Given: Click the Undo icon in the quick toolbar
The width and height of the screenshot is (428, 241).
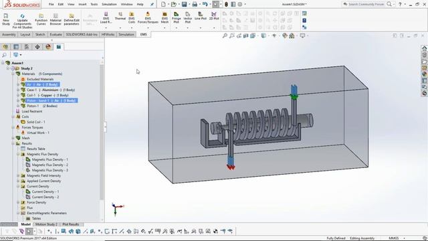Looking at the screenshot, I should coord(205,4).
